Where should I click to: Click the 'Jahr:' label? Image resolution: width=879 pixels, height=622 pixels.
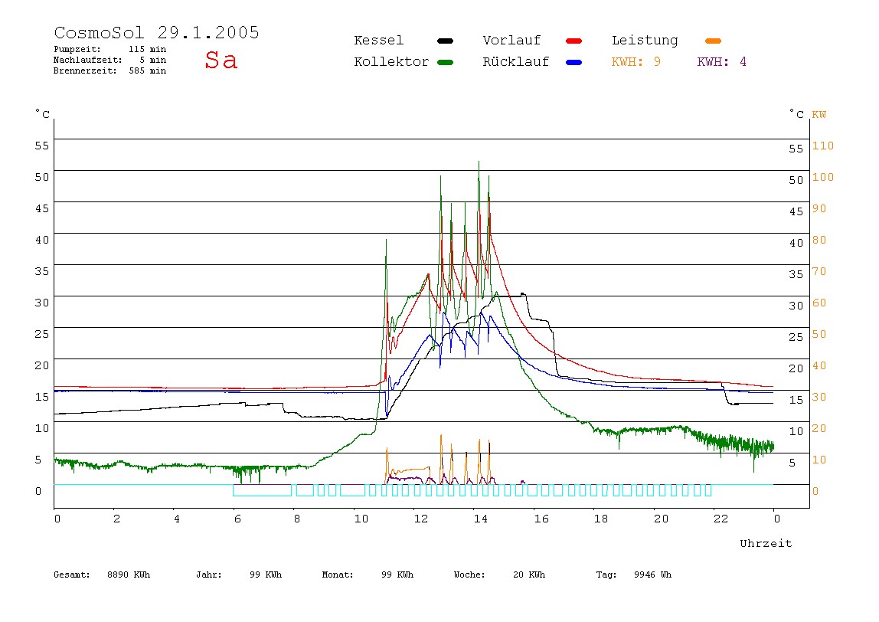click(x=208, y=575)
